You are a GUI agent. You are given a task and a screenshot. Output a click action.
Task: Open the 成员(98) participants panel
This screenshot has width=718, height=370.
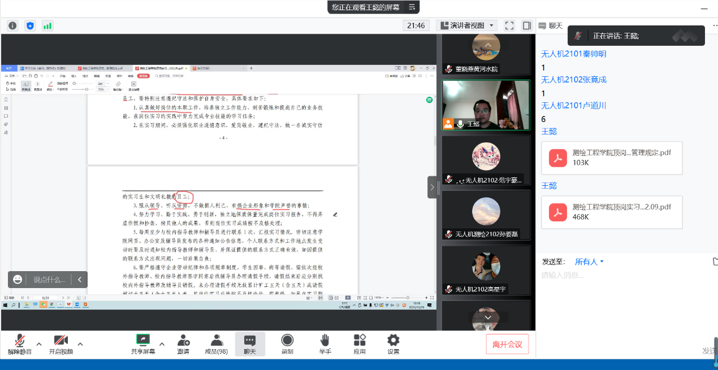coord(216,344)
